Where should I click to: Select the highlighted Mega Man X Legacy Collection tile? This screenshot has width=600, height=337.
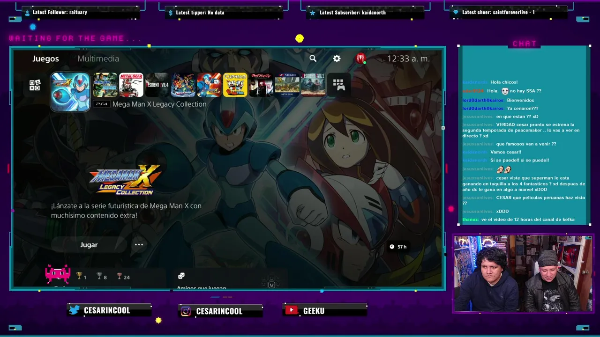point(70,92)
